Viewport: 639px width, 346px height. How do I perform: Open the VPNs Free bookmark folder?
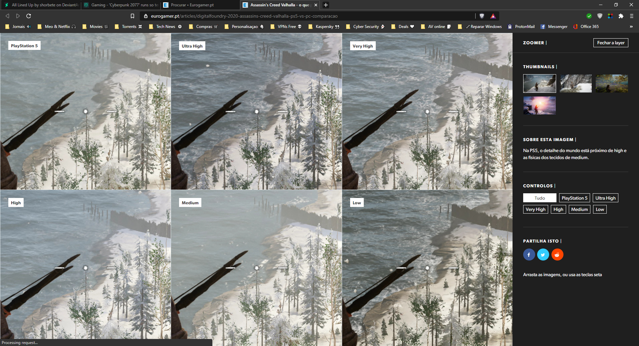pyautogui.click(x=286, y=27)
